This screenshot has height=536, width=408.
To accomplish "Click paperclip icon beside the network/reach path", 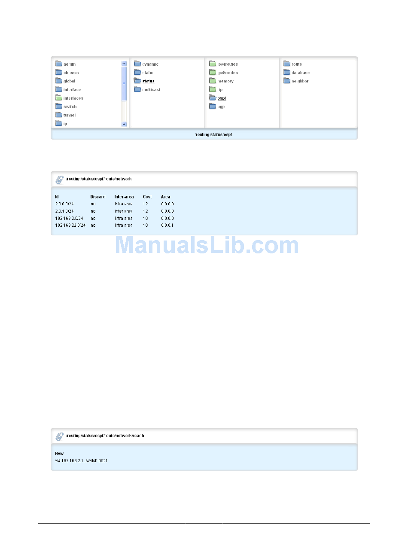I will tap(60, 436).
